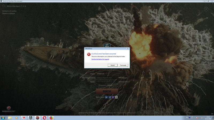Open the Windows Start menu
The image size is (214, 120).
pos(3,118)
